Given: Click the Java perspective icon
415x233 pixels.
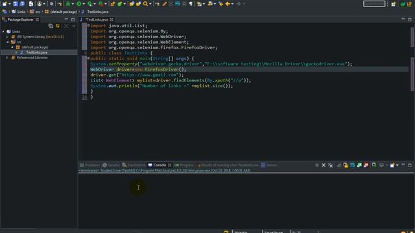Looking at the screenshot, I should pos(403,4).
